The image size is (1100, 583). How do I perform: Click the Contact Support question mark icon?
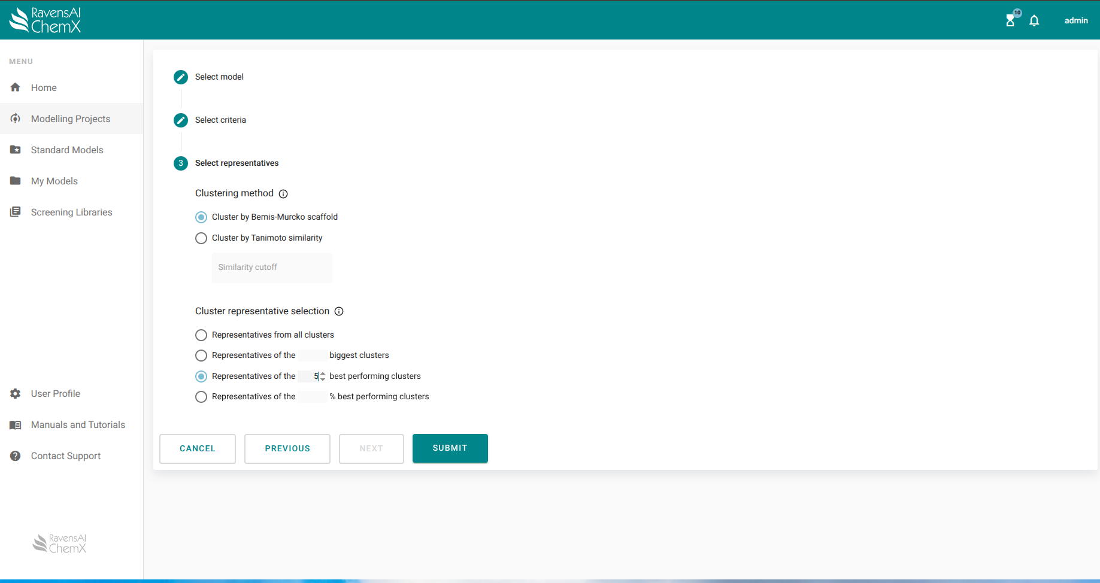click(x=16, y=456)
